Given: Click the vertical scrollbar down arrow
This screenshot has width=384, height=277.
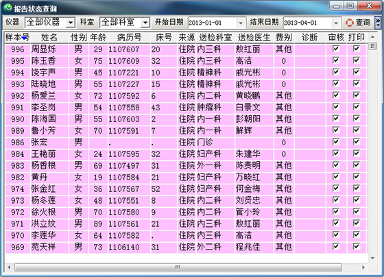Looking at the screenshot, I should click(x=372, y=258).
